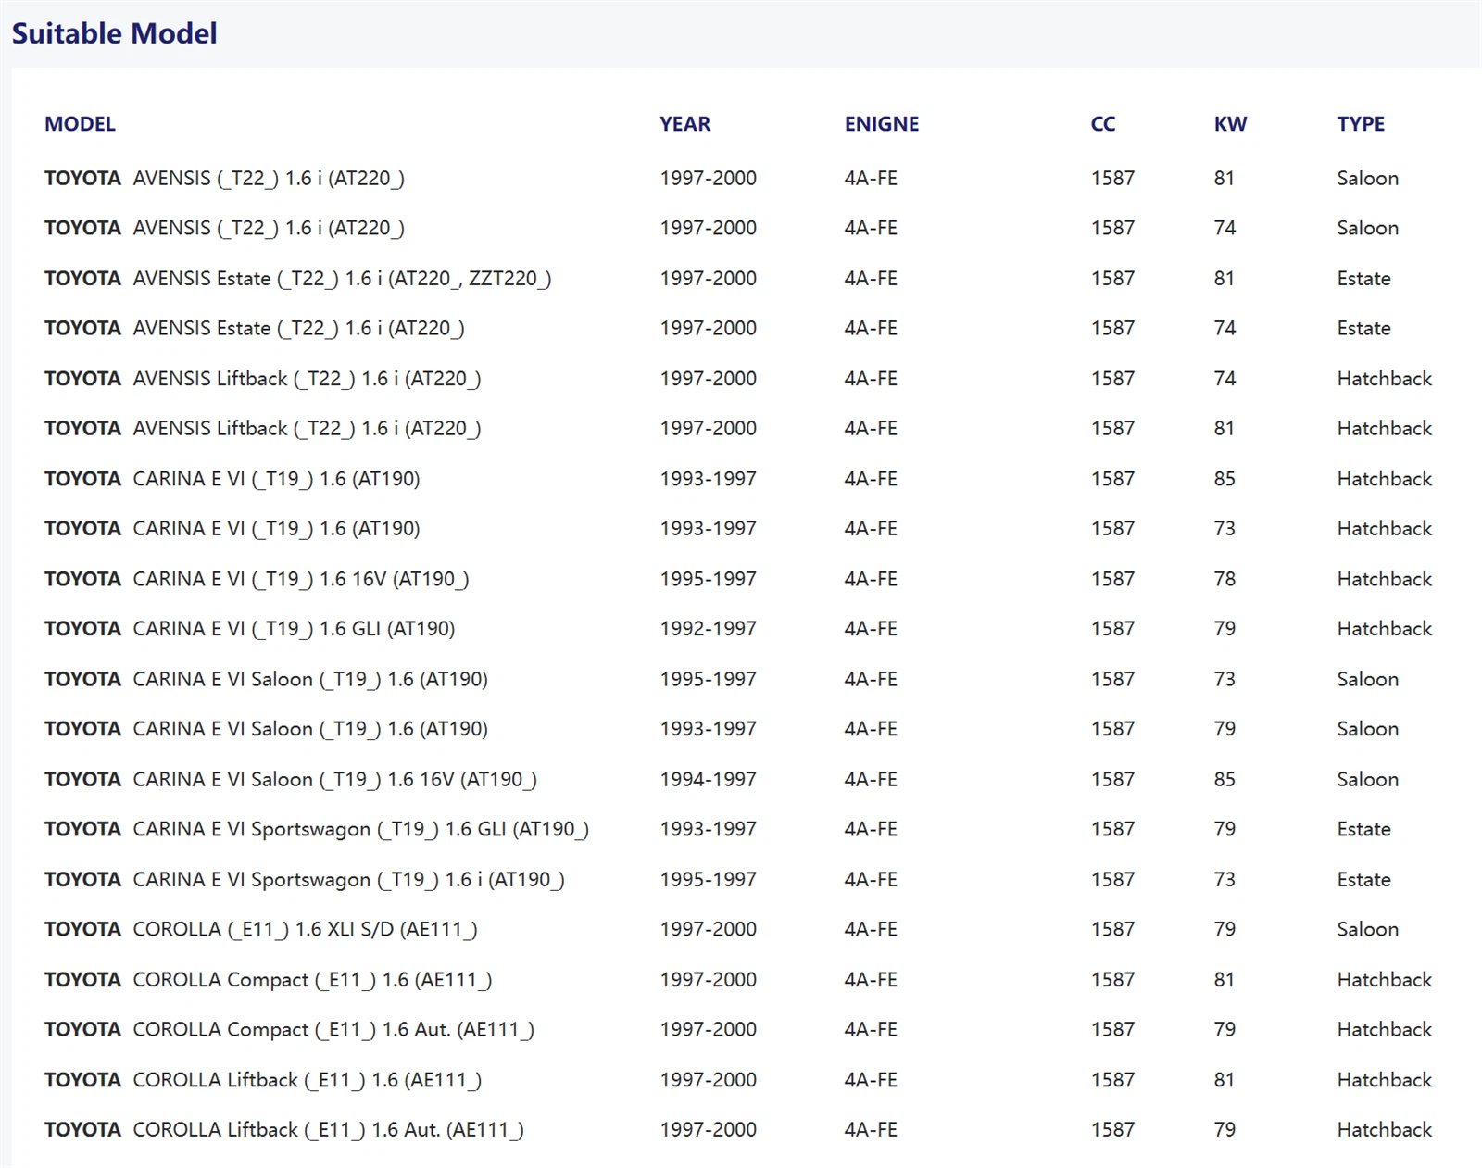Viewport: 1482px width, 1168px height.
Task: Click KW '85' in CARINA Saloon 16V row
Action: point(1225,780)
